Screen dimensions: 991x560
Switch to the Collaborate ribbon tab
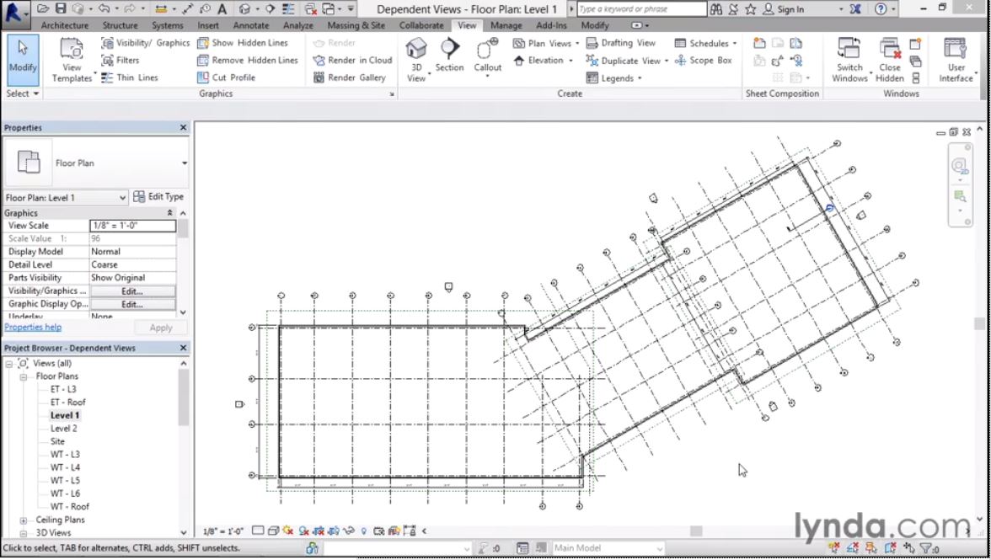(x=421, y=25)
